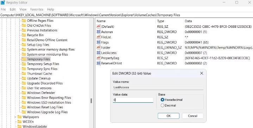The image size is (253, 128).
Task: Click the Thumbnail Cache folder icon
Action: click(x=24, y=74)
